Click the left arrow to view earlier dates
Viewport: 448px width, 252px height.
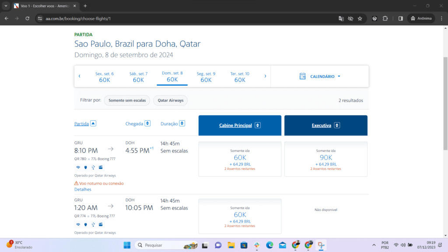(x=79, y=76)
